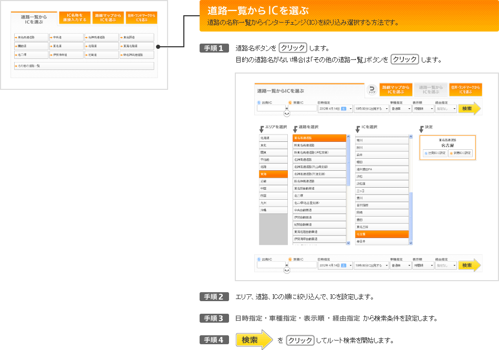Click road list scroll-up arrow
This screenshot has width=499, height=350.
348,136
